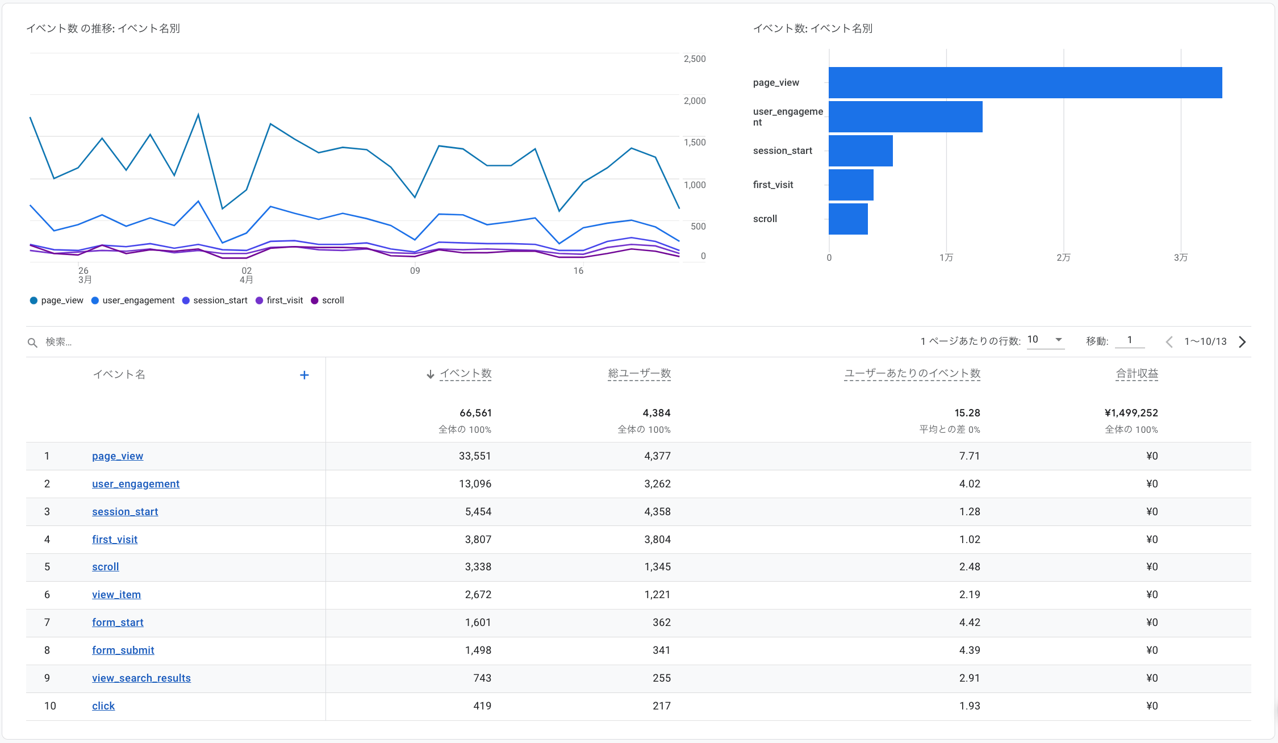Click the 13,096 user_engagement count cell
This screenshot has height=743, width=1278.
coord(475,484)
